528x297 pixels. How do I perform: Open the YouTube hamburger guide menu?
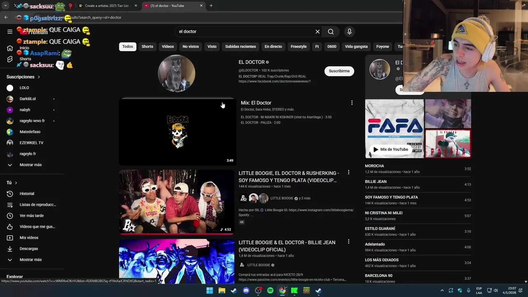(10, 31)
